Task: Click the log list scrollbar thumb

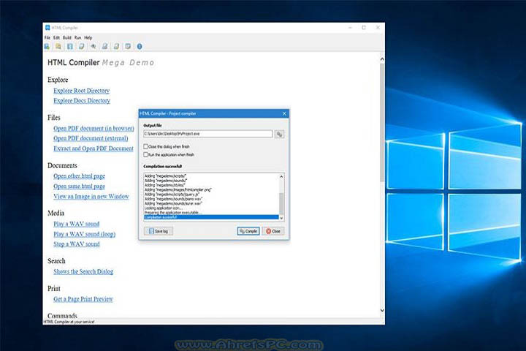Action: (281, 203)
